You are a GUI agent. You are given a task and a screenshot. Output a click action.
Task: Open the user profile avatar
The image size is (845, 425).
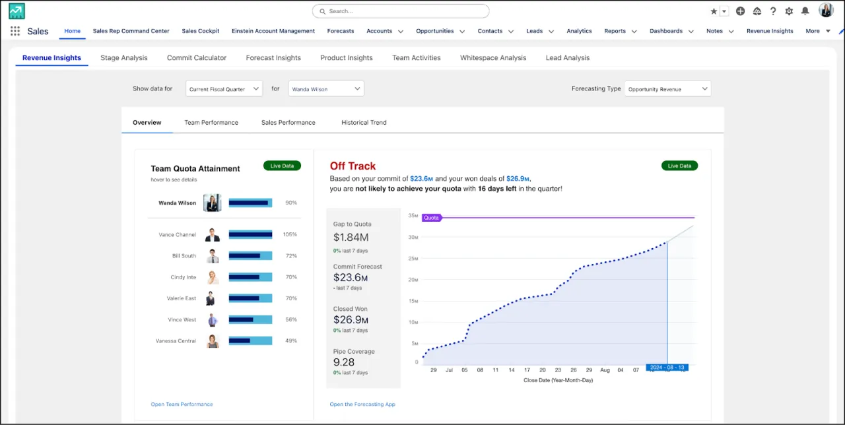[x=826, y=11]
